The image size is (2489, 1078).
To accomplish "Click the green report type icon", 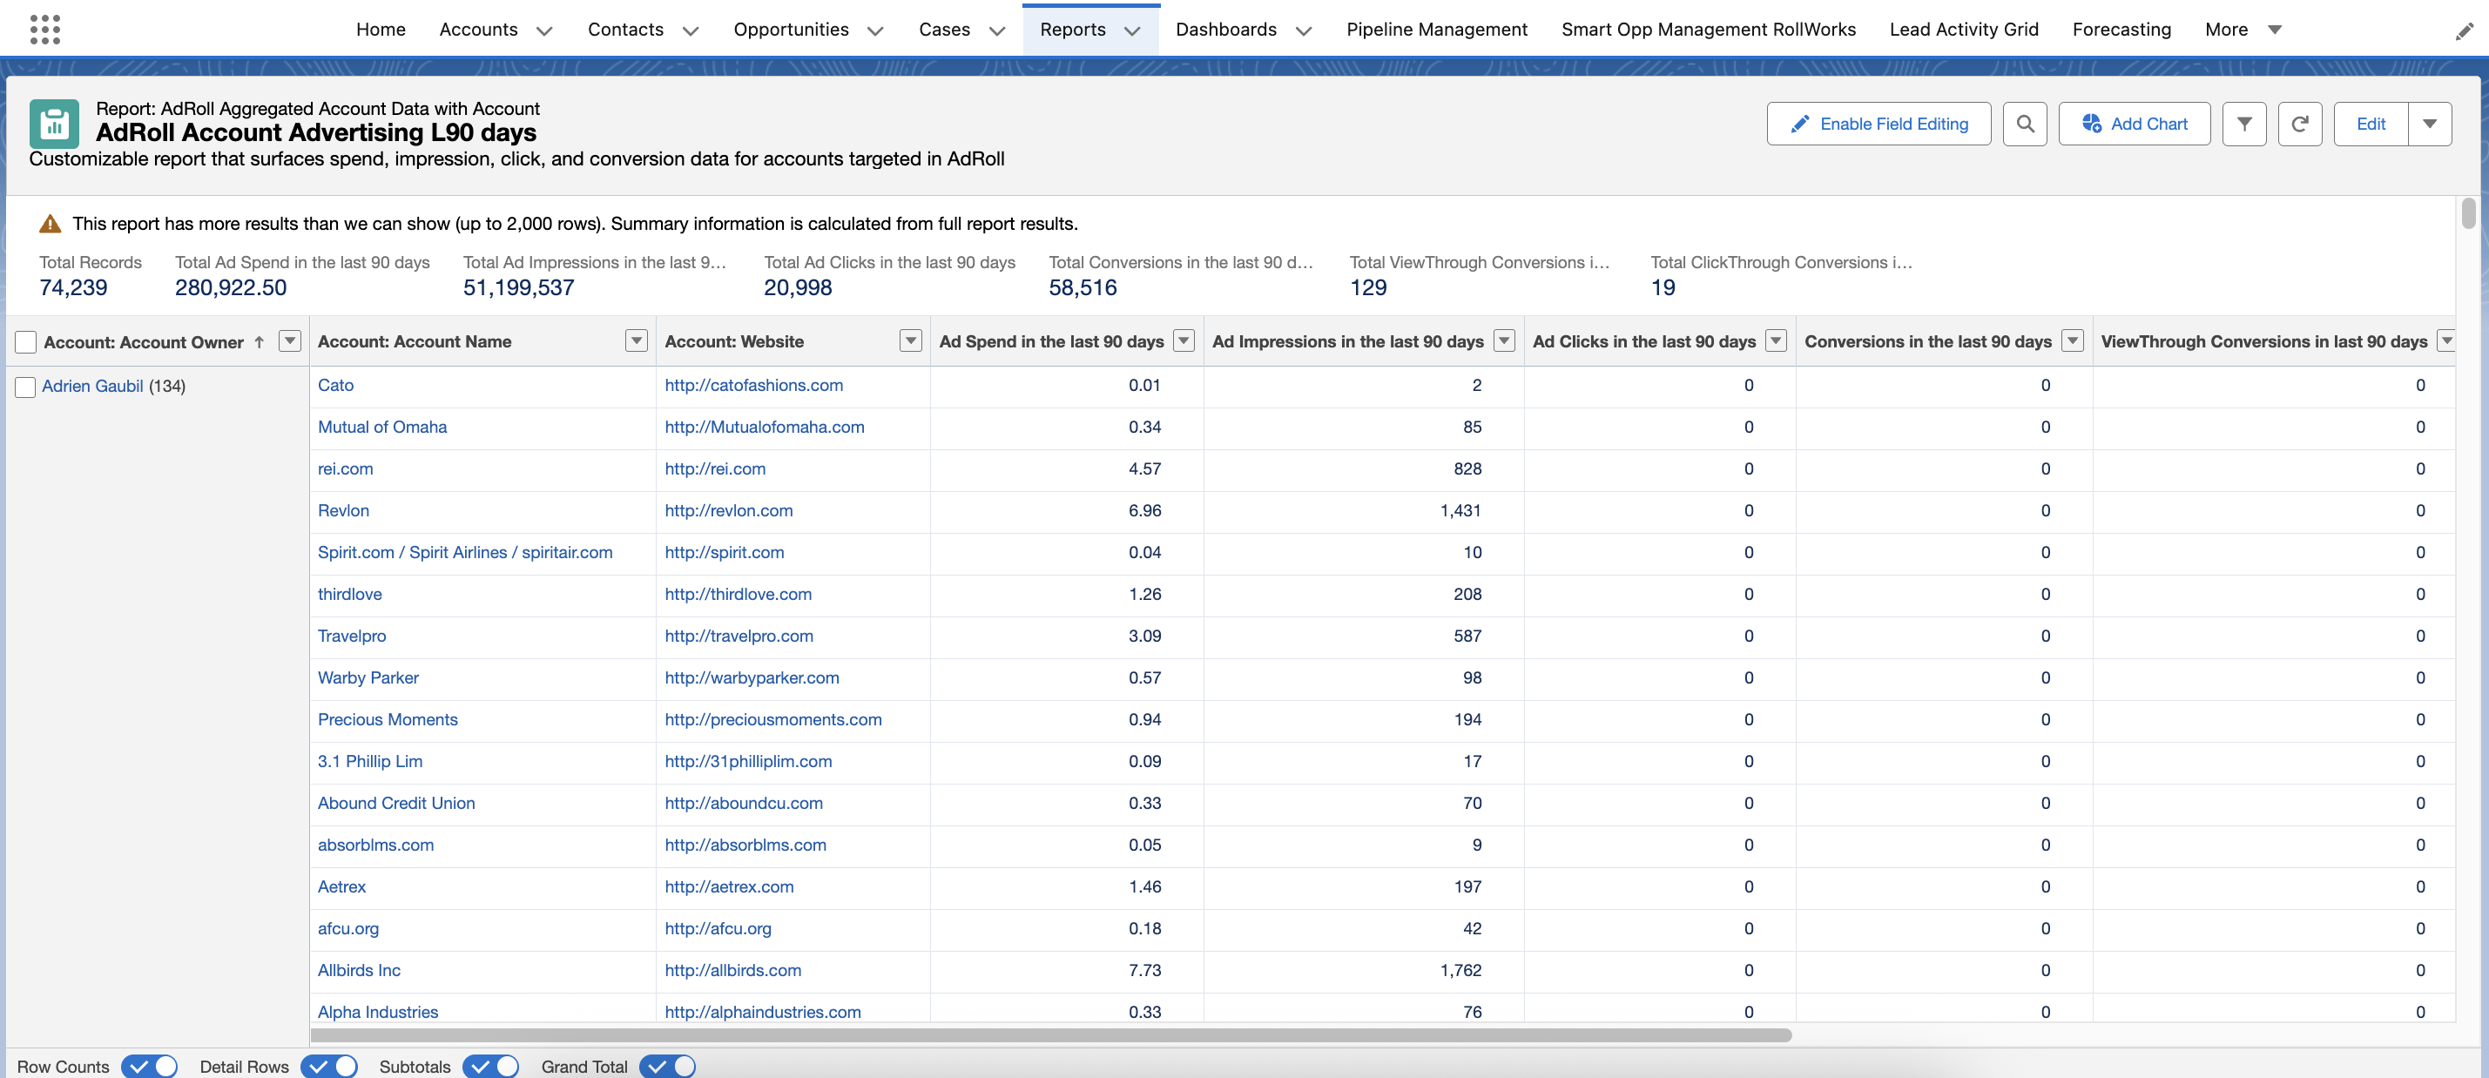I will [54, 124].
